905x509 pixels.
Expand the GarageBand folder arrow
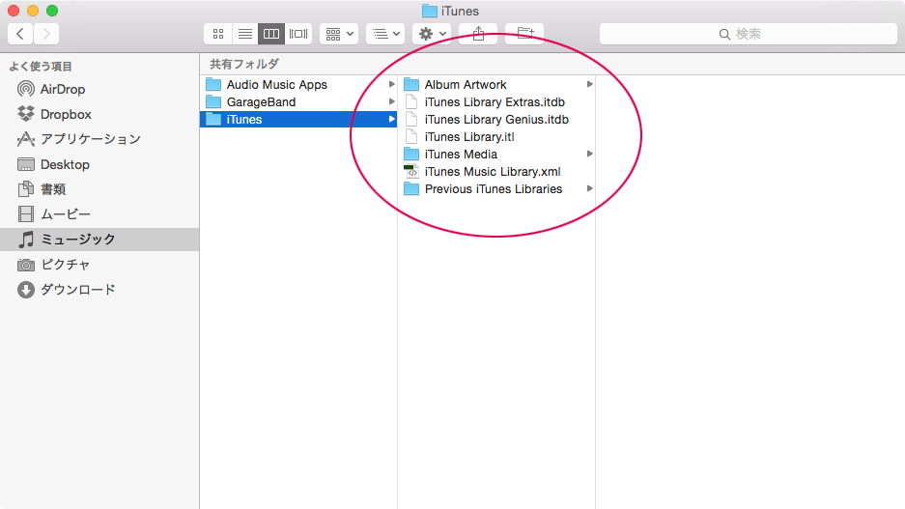391,101
